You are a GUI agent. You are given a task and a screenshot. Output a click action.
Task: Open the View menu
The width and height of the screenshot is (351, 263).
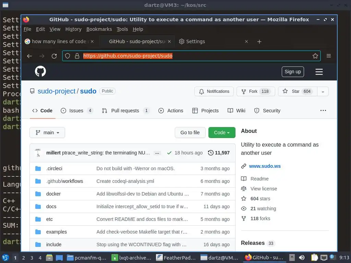point(55,29)
